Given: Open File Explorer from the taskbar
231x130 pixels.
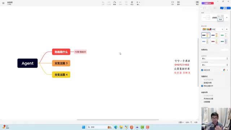Looking at the screenshot, I should (121, 127).
